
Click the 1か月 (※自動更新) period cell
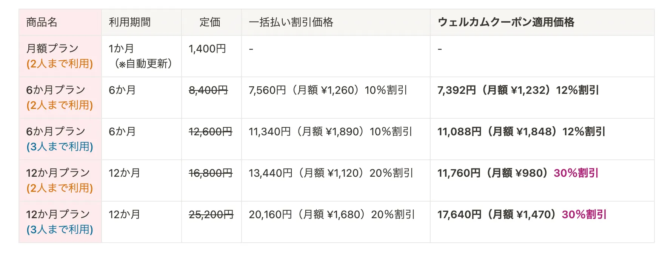point(142,56)
